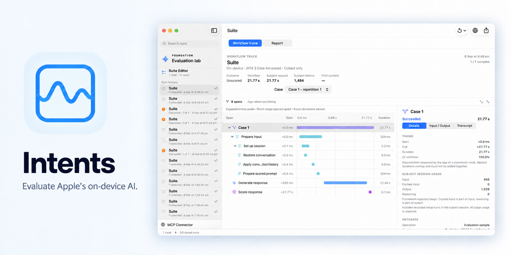Click the orange canceled icon of the 9:41:04 pm run
This screenshot has height=255, width=511.
(163, 120)
